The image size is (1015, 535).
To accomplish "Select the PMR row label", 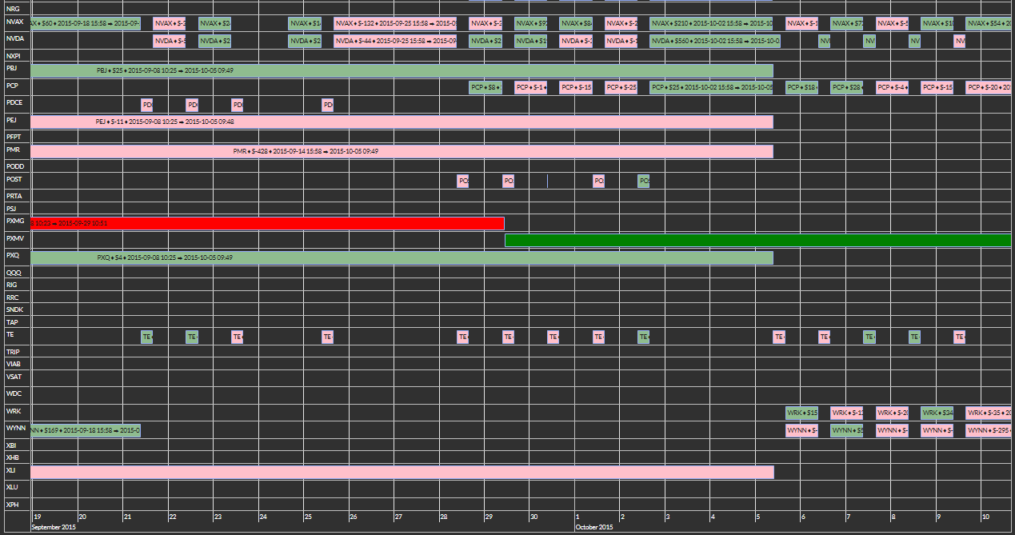I will (13, 150).
